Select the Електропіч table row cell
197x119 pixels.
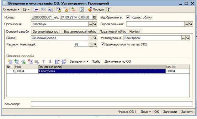pos(102,71)
